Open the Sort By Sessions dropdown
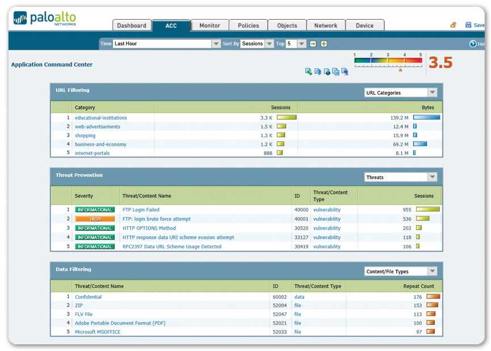Screen dimensions: 491x351 [269, 44]
